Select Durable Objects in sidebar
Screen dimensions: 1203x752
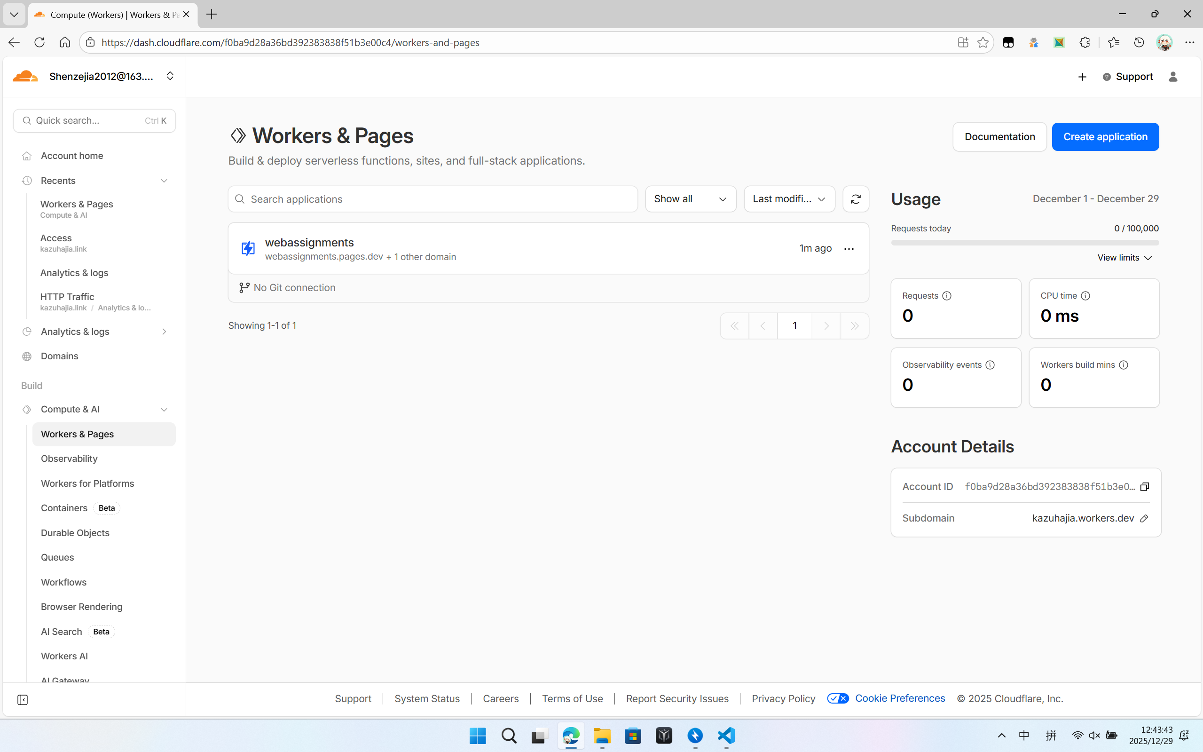point(75,533)
